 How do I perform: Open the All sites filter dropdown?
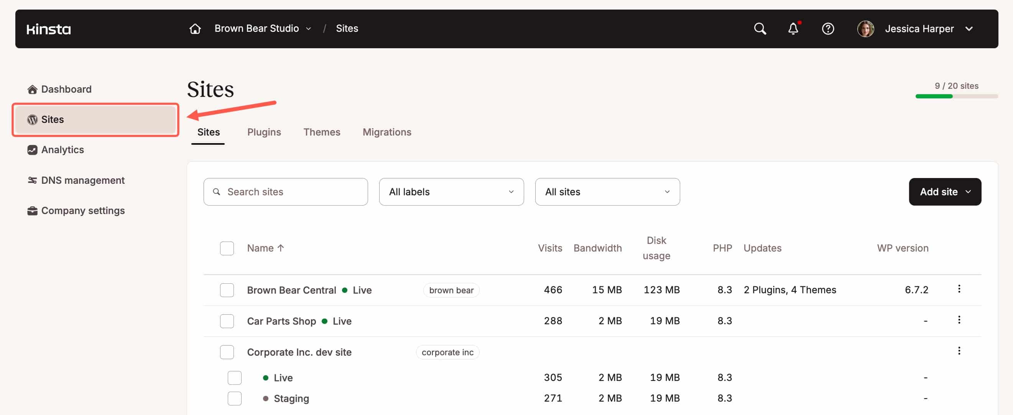(x=607, y=191)
